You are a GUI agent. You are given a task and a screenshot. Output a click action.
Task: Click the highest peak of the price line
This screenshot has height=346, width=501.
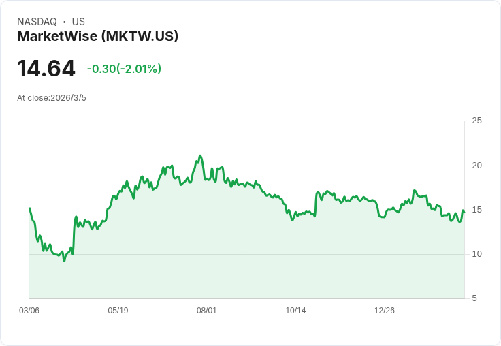200,156
